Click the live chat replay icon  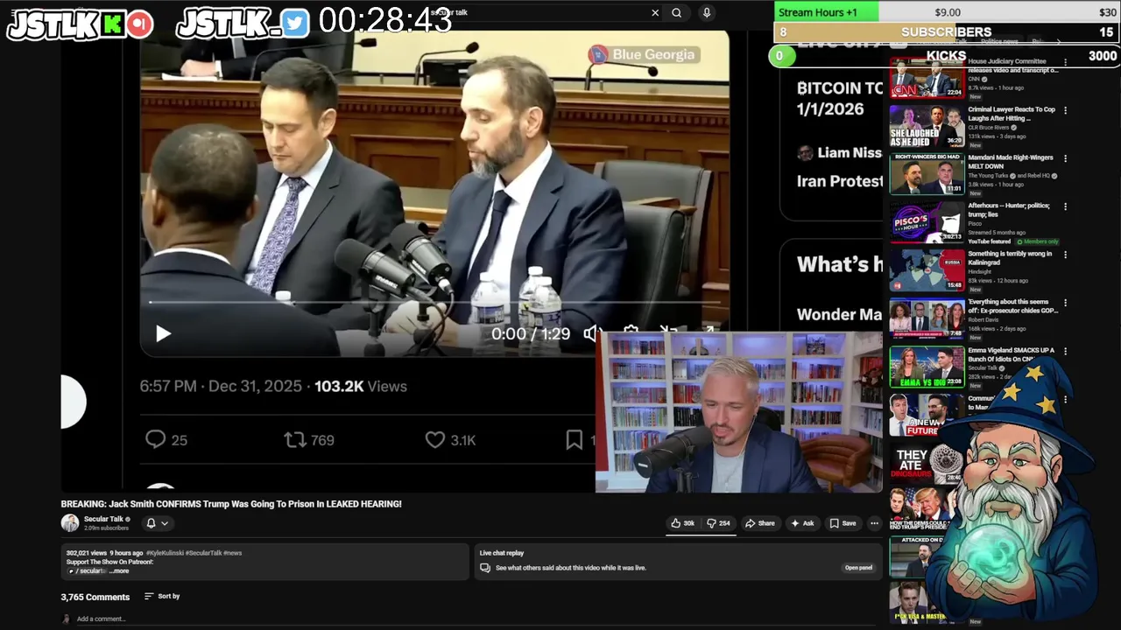484,568
